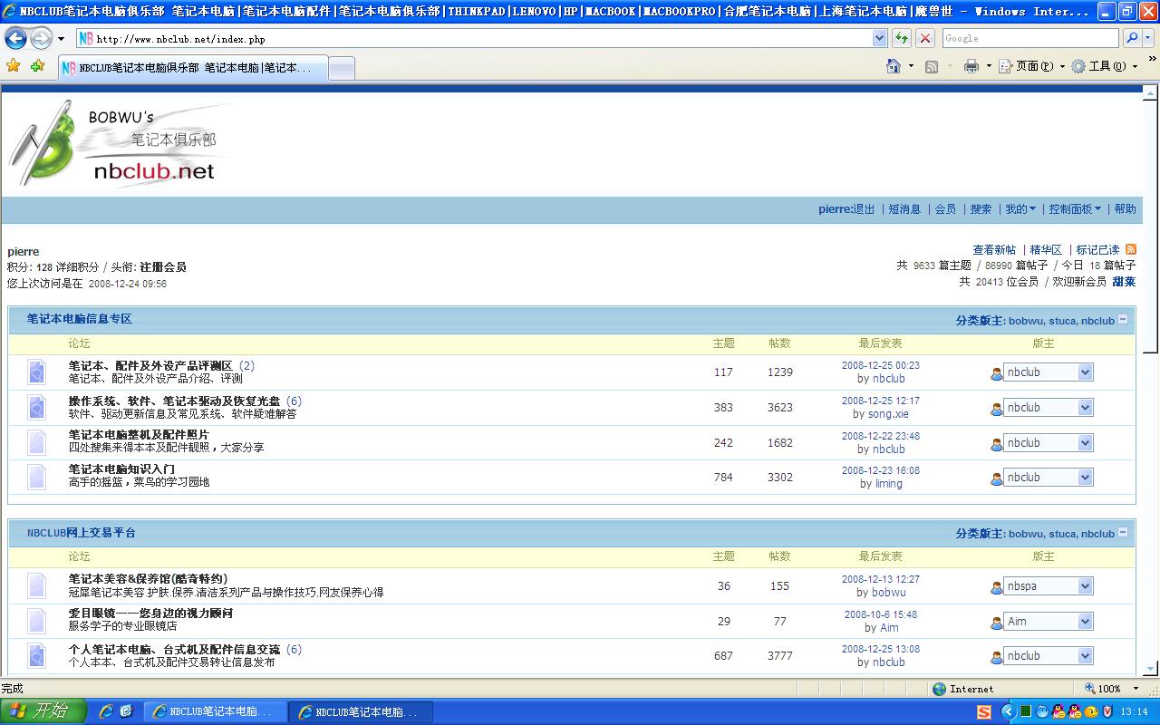Click the Home page icon

pyautogui.click(x=894, y=66)
